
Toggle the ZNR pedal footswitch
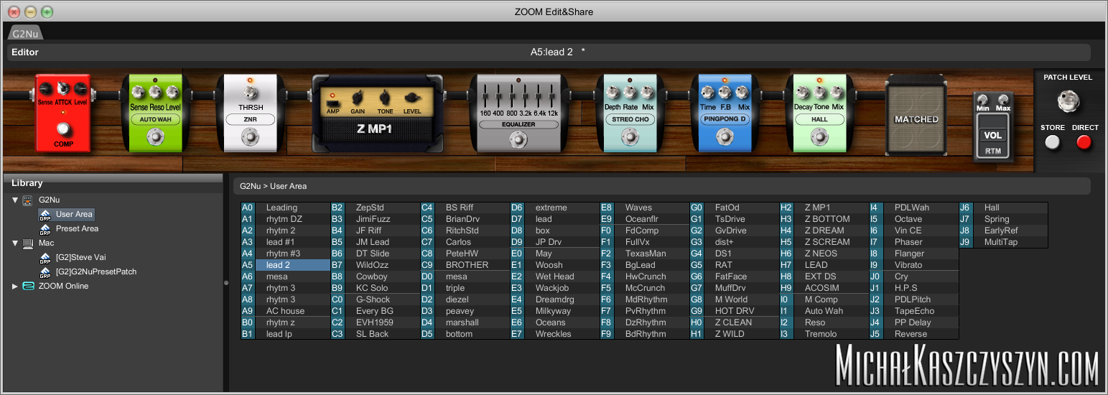(249, 136)
